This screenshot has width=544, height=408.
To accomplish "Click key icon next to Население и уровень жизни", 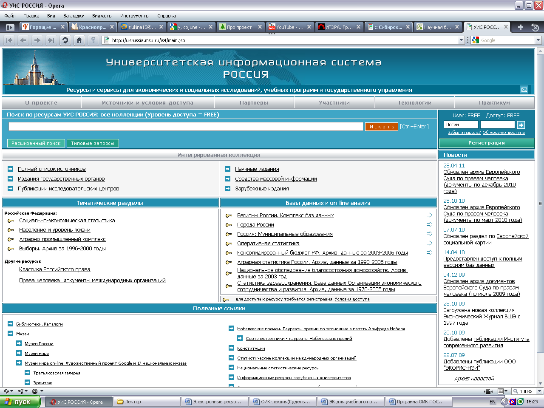I will click(11, 230).
